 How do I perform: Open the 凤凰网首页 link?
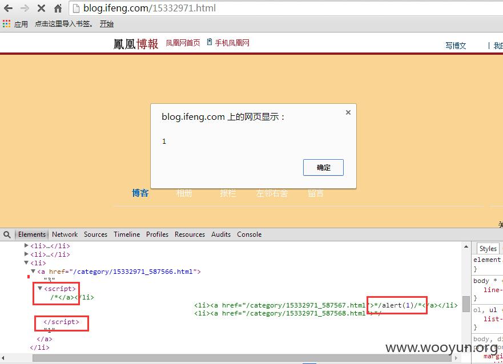[x=183, y=43]
